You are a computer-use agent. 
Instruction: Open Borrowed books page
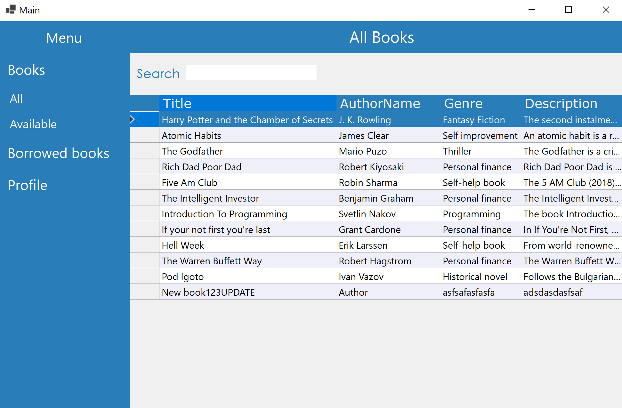58,153
